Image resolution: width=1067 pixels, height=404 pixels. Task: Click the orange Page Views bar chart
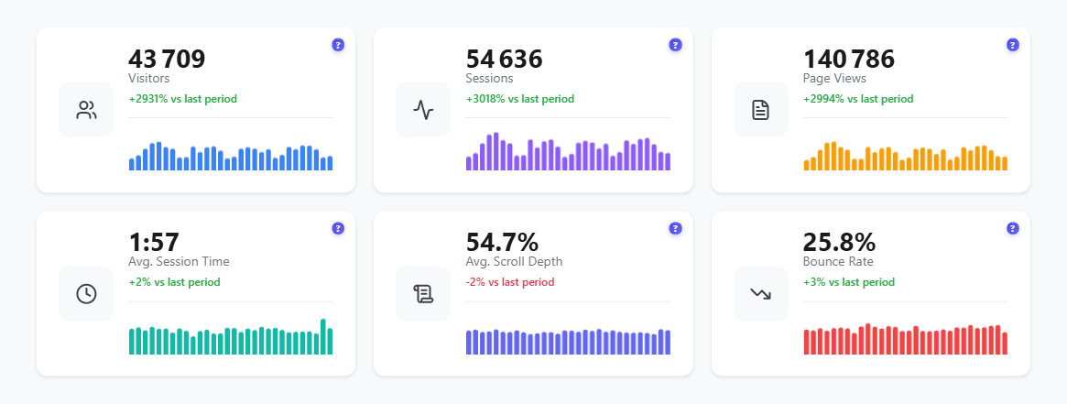tap(906, 156)
